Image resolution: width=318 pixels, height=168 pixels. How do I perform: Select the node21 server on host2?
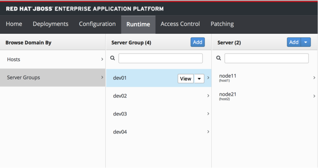point(227,96)
